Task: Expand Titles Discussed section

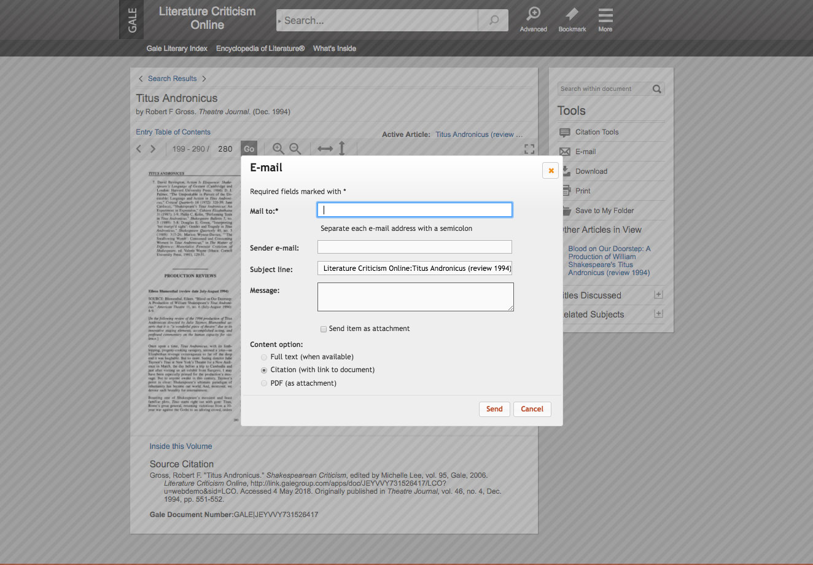Action: [658, 295]
